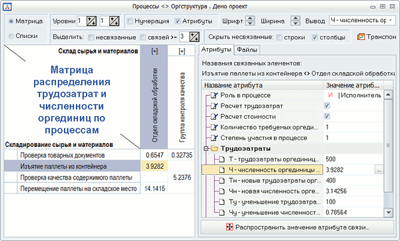The width and height of the screenshot is (400, 241).
Task: Click matrix cell with value 5.2376
Action: click(181, 178)
